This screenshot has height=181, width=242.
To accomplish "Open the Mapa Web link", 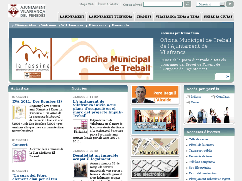I will point(86,4).
